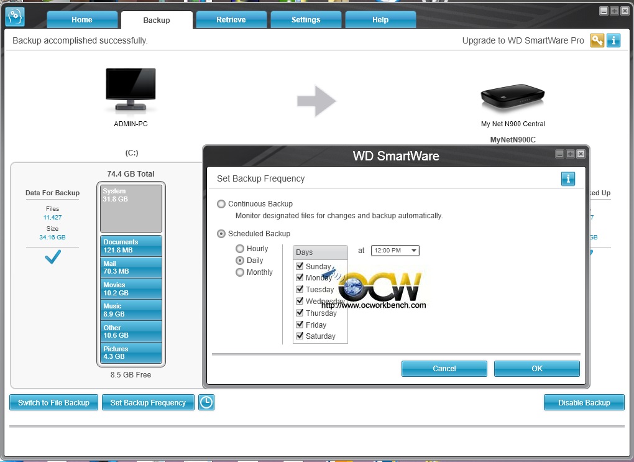Click Upgrade to WD SmartWare Pro

point(523,40)
